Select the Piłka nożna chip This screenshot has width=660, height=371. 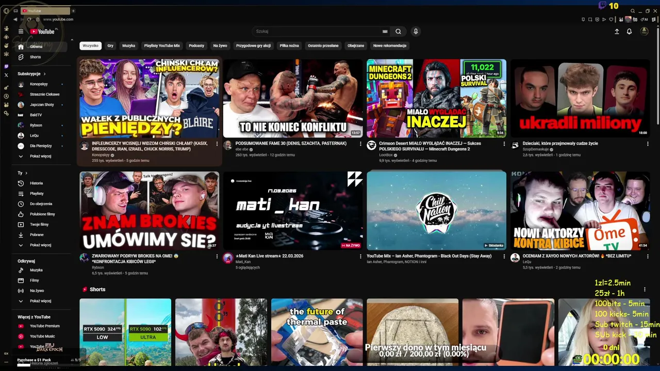289,46
